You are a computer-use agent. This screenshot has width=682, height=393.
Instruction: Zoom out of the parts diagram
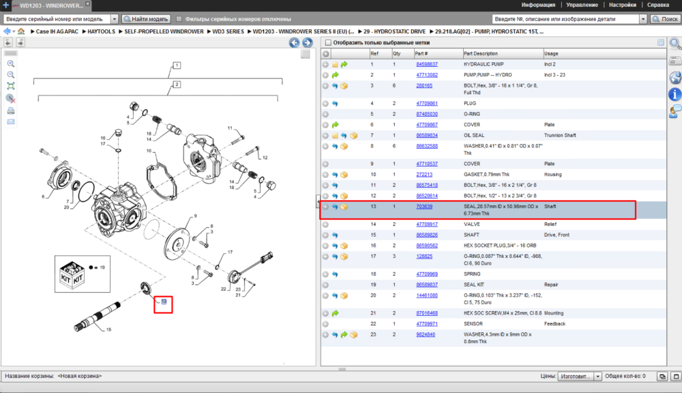(11, 75)
